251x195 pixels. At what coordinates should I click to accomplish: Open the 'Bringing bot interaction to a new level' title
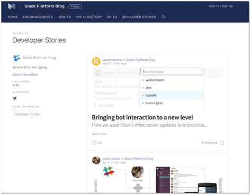[x=142, y=117]
